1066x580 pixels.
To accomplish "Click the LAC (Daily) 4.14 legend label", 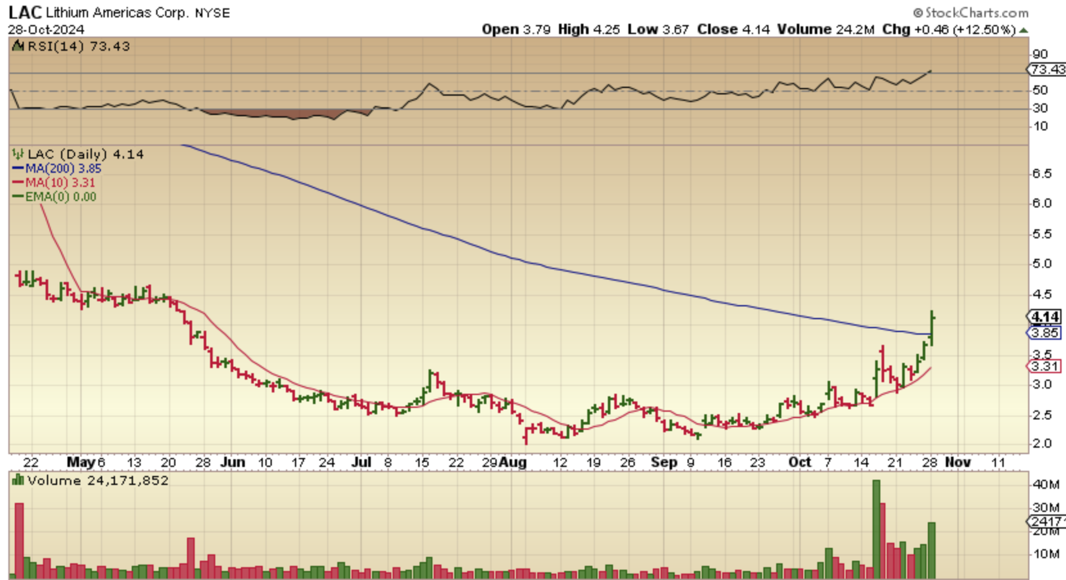I will click(x=86, y=154).
